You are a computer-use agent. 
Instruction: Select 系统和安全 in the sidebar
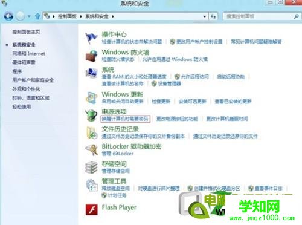point(24,45)
